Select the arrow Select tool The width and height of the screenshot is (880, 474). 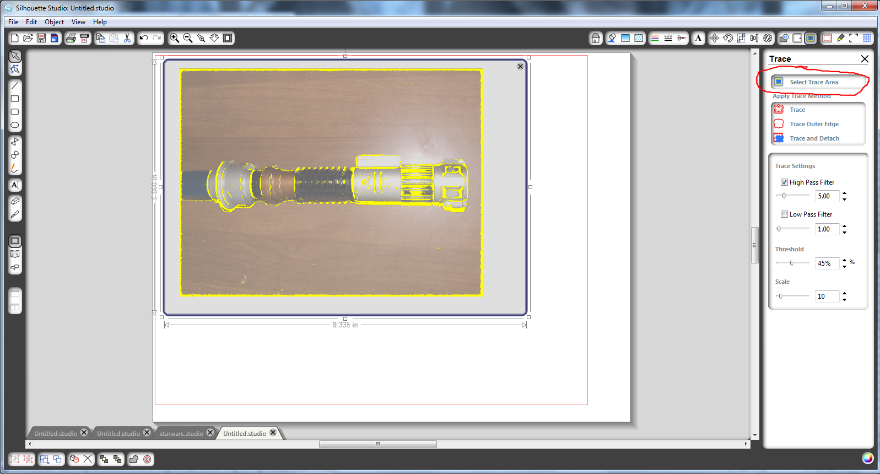[x=15, y=56]
